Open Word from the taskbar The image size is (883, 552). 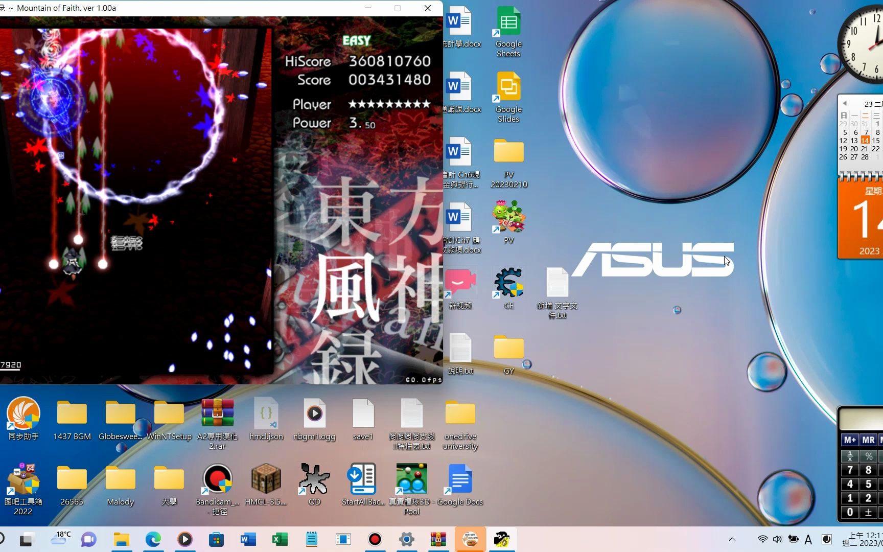248,539
